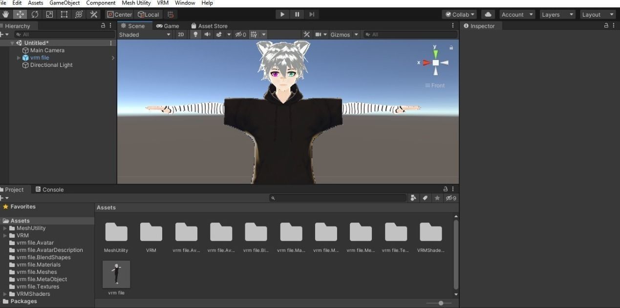620x308 pixels.
Task: Open the Account dropdown
Action: pos(517,15)
